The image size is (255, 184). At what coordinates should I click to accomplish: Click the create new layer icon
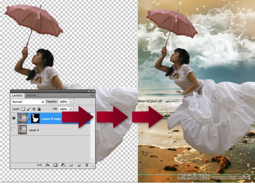pyautogui.click(x=78, y=165)
